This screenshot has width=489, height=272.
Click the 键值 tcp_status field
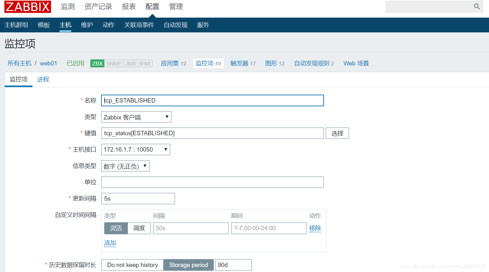coord(213,133)
